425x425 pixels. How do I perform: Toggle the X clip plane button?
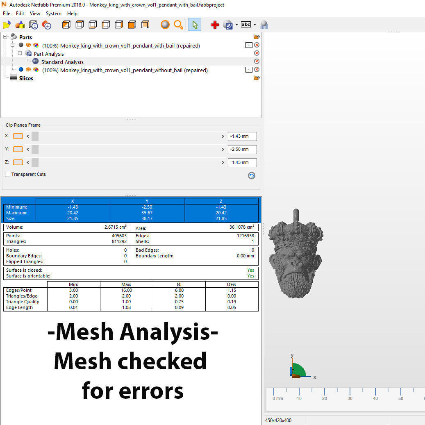[x=18, y=136]
